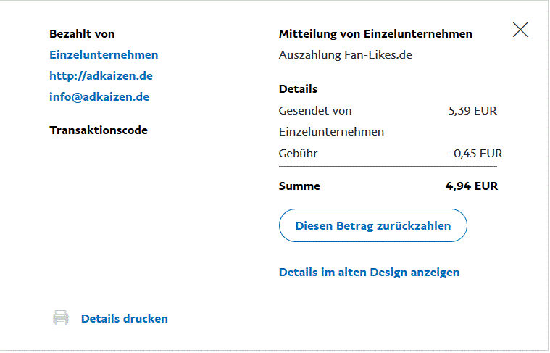Close the transaction details dialog
The width and height of the screenshot is (550, 353).
[x=520, y=30]
